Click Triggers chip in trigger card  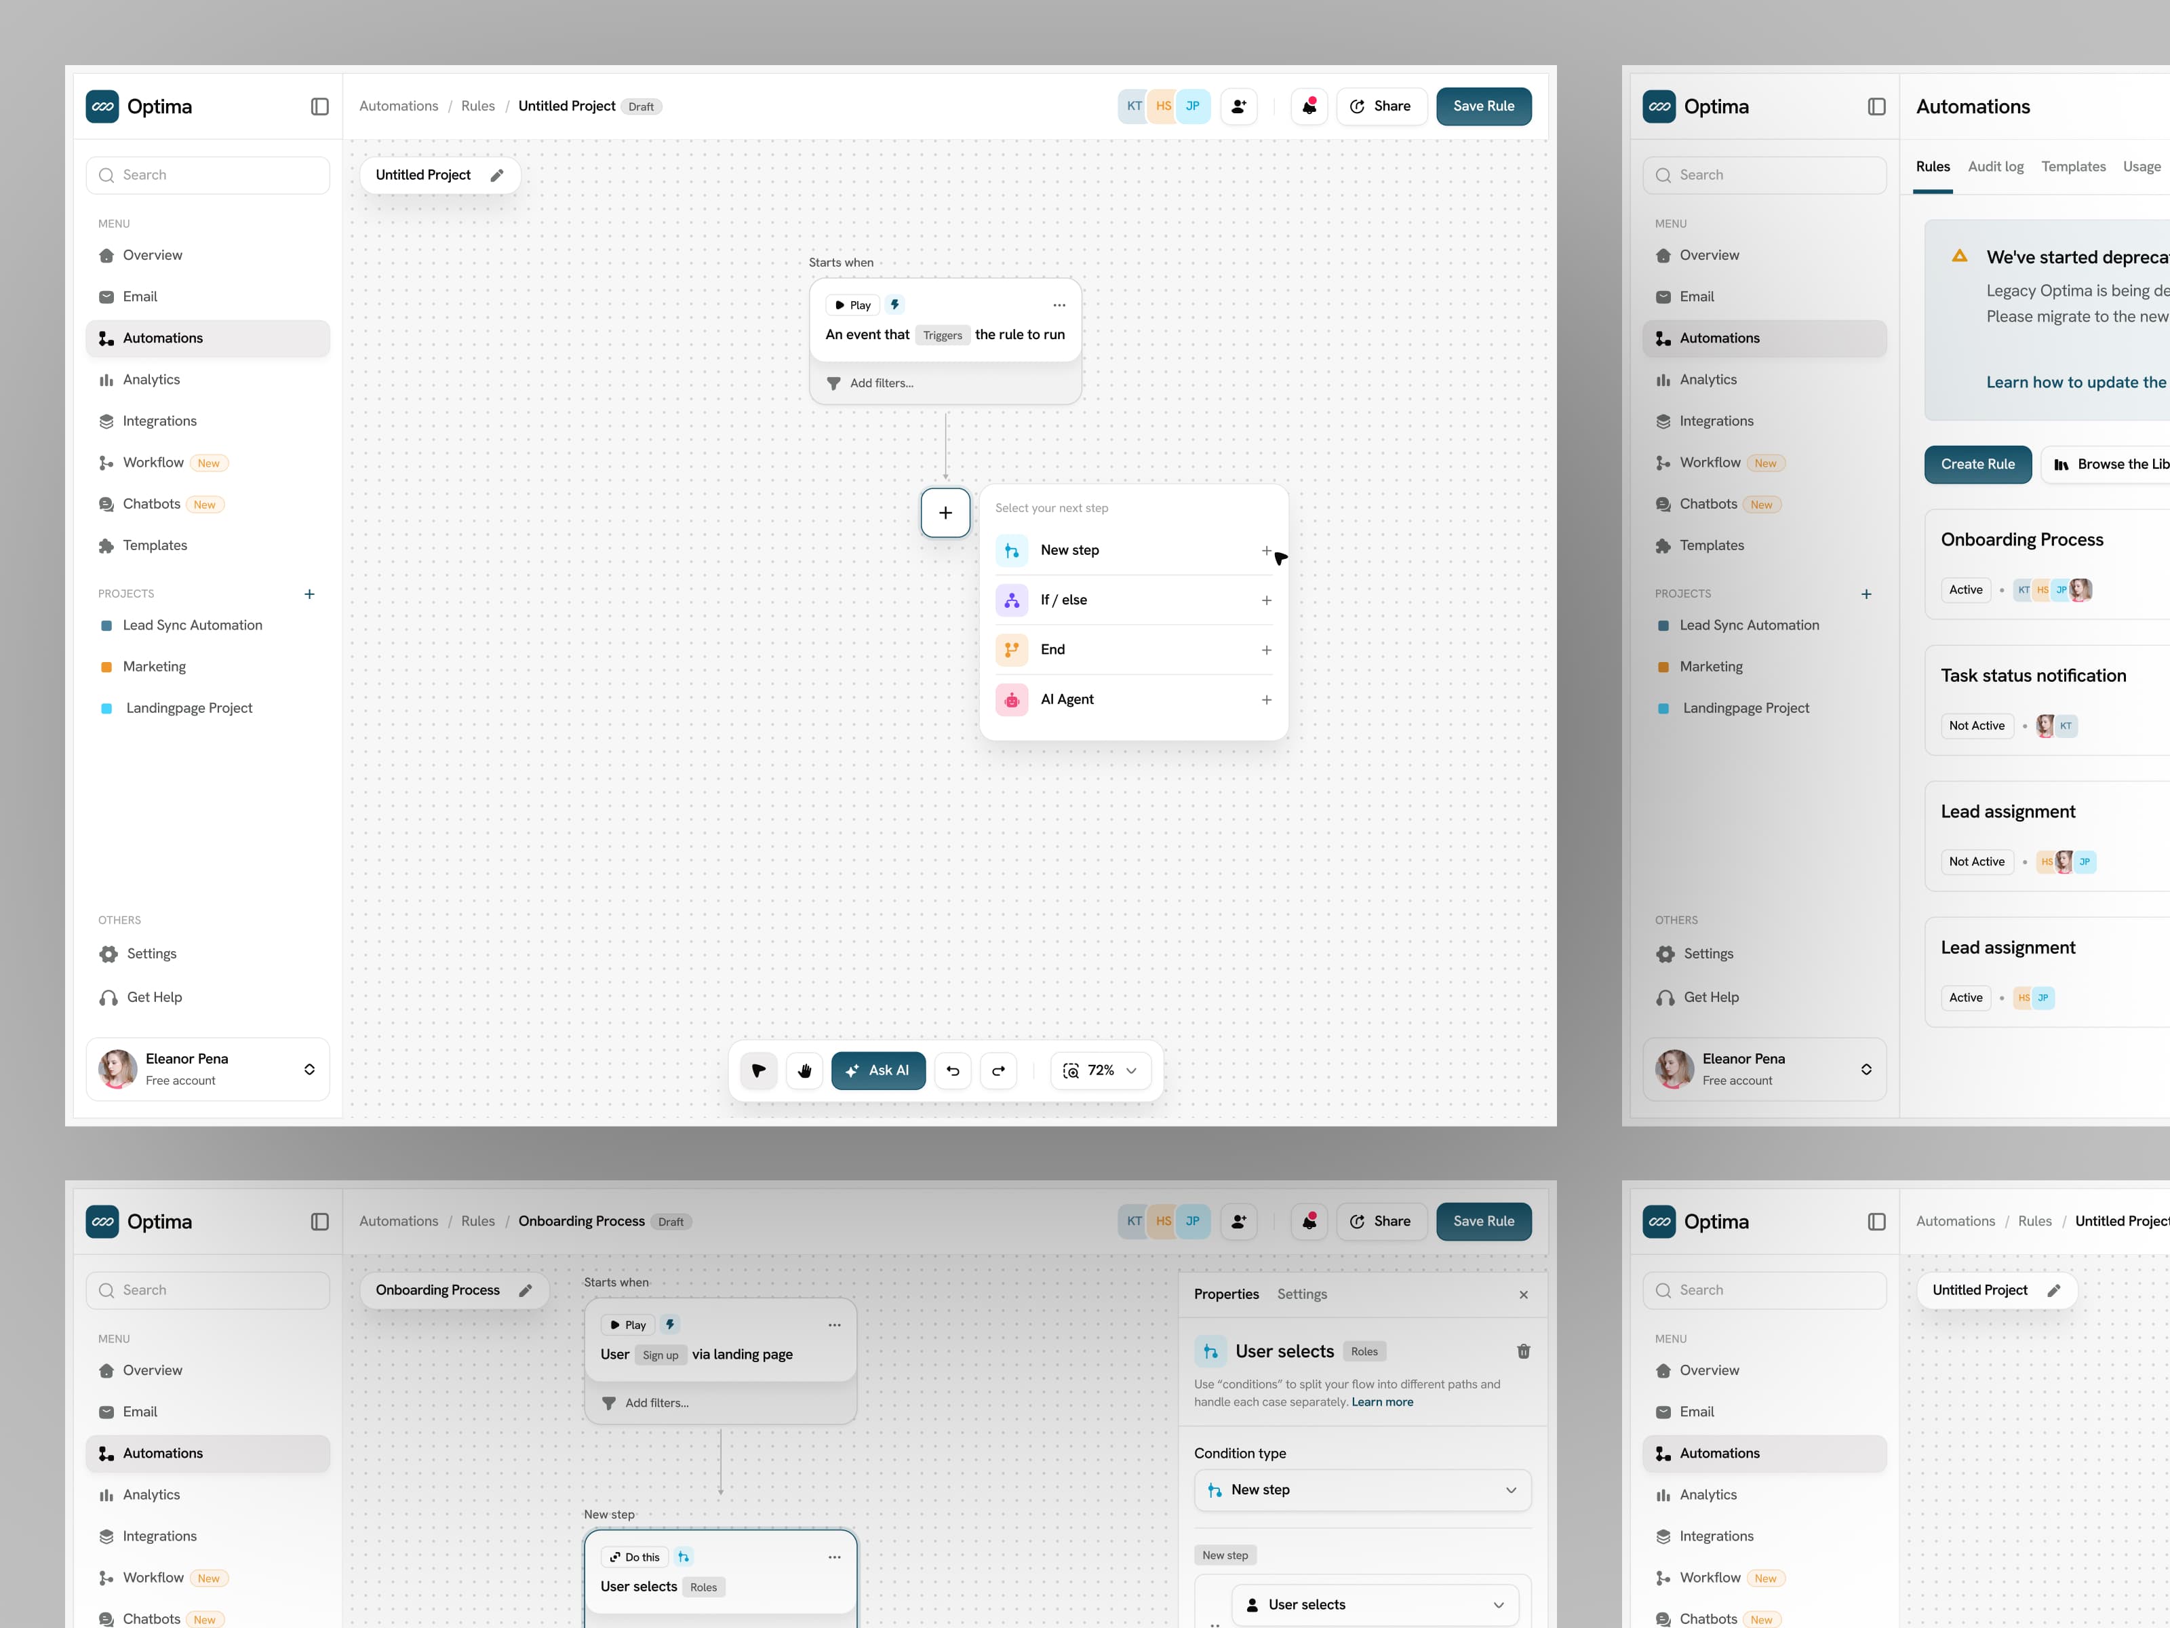[x=943, y=336]
